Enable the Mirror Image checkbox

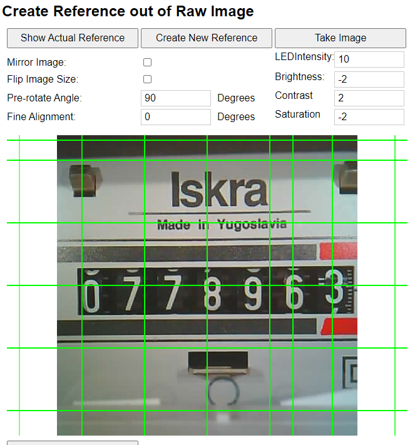click(x=147, y=62)
